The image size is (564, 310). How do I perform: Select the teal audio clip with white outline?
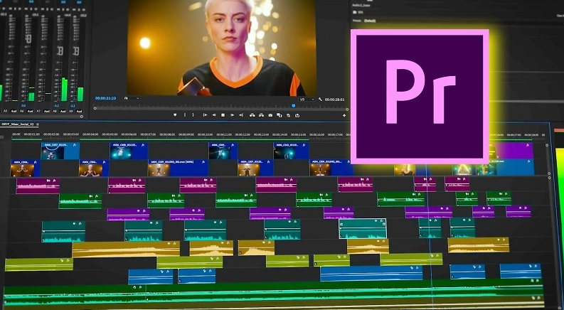tap(363, 228)
